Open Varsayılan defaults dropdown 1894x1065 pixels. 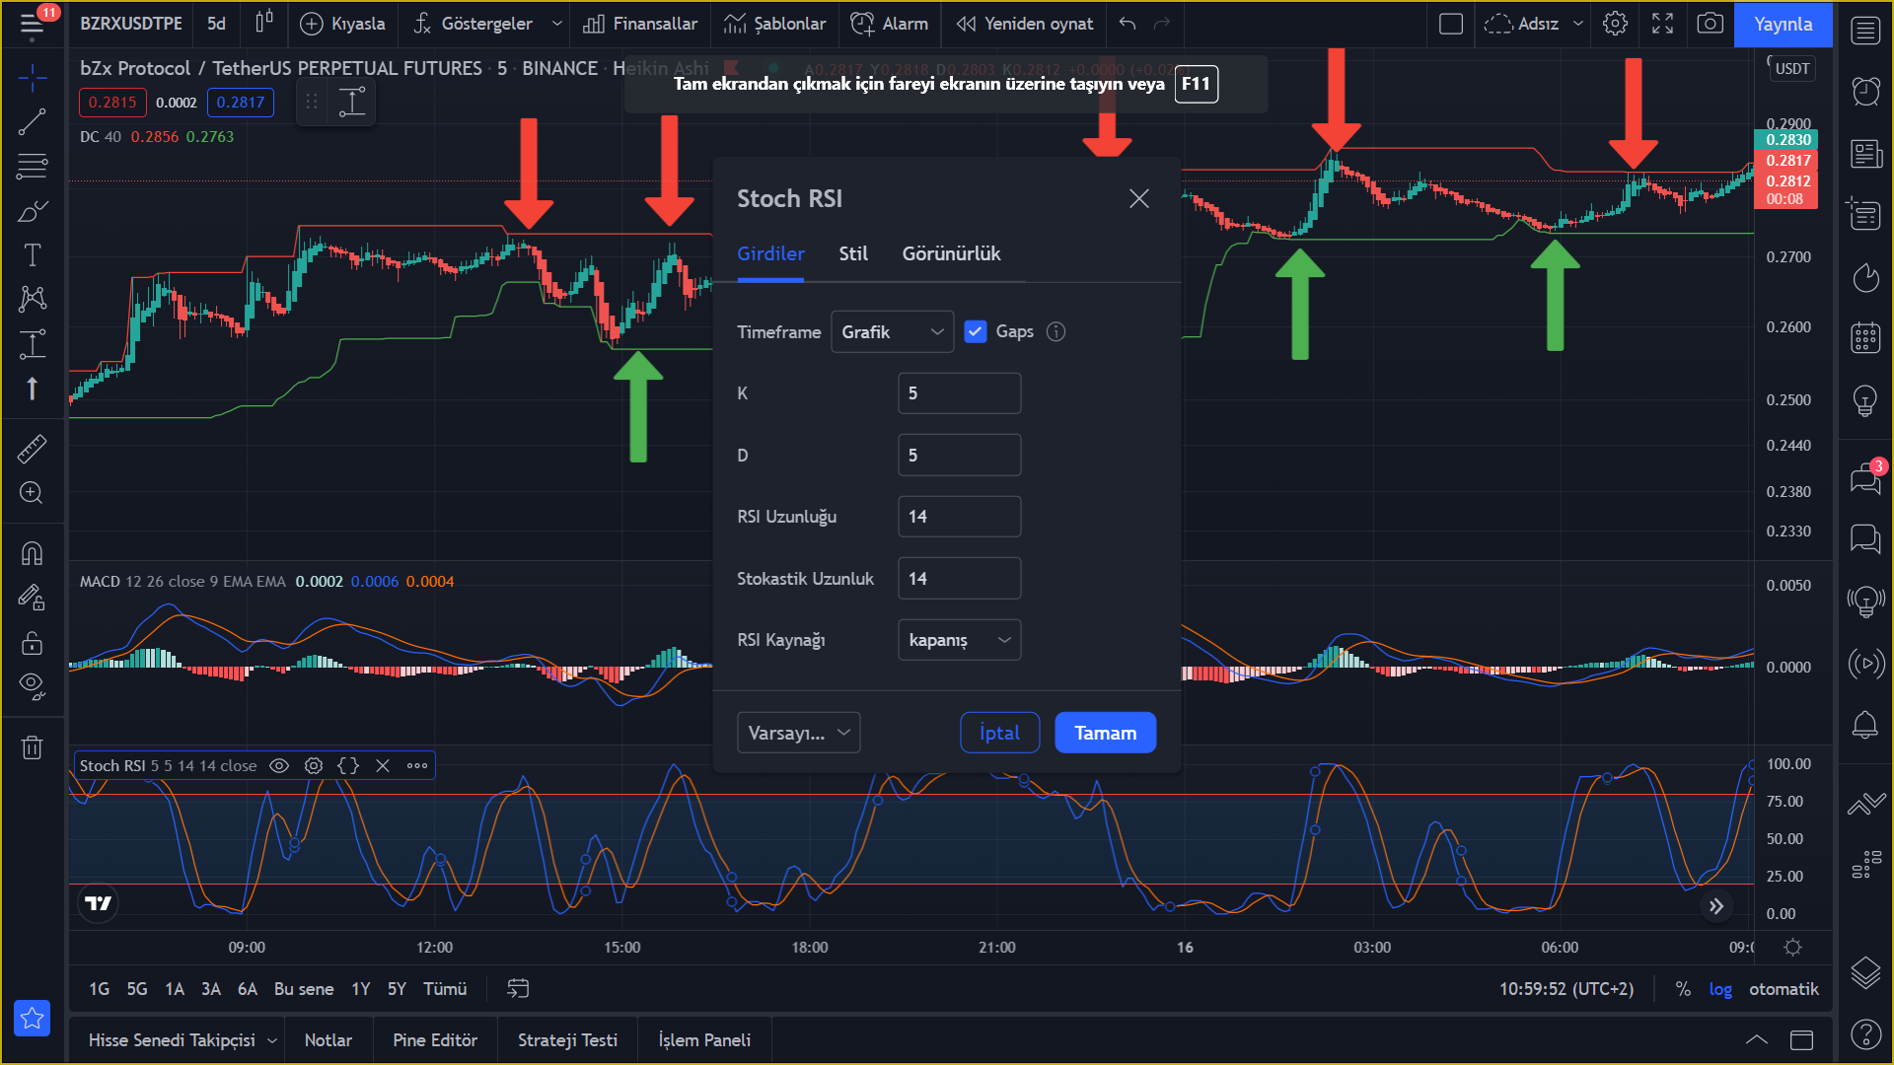coord(798,733)
